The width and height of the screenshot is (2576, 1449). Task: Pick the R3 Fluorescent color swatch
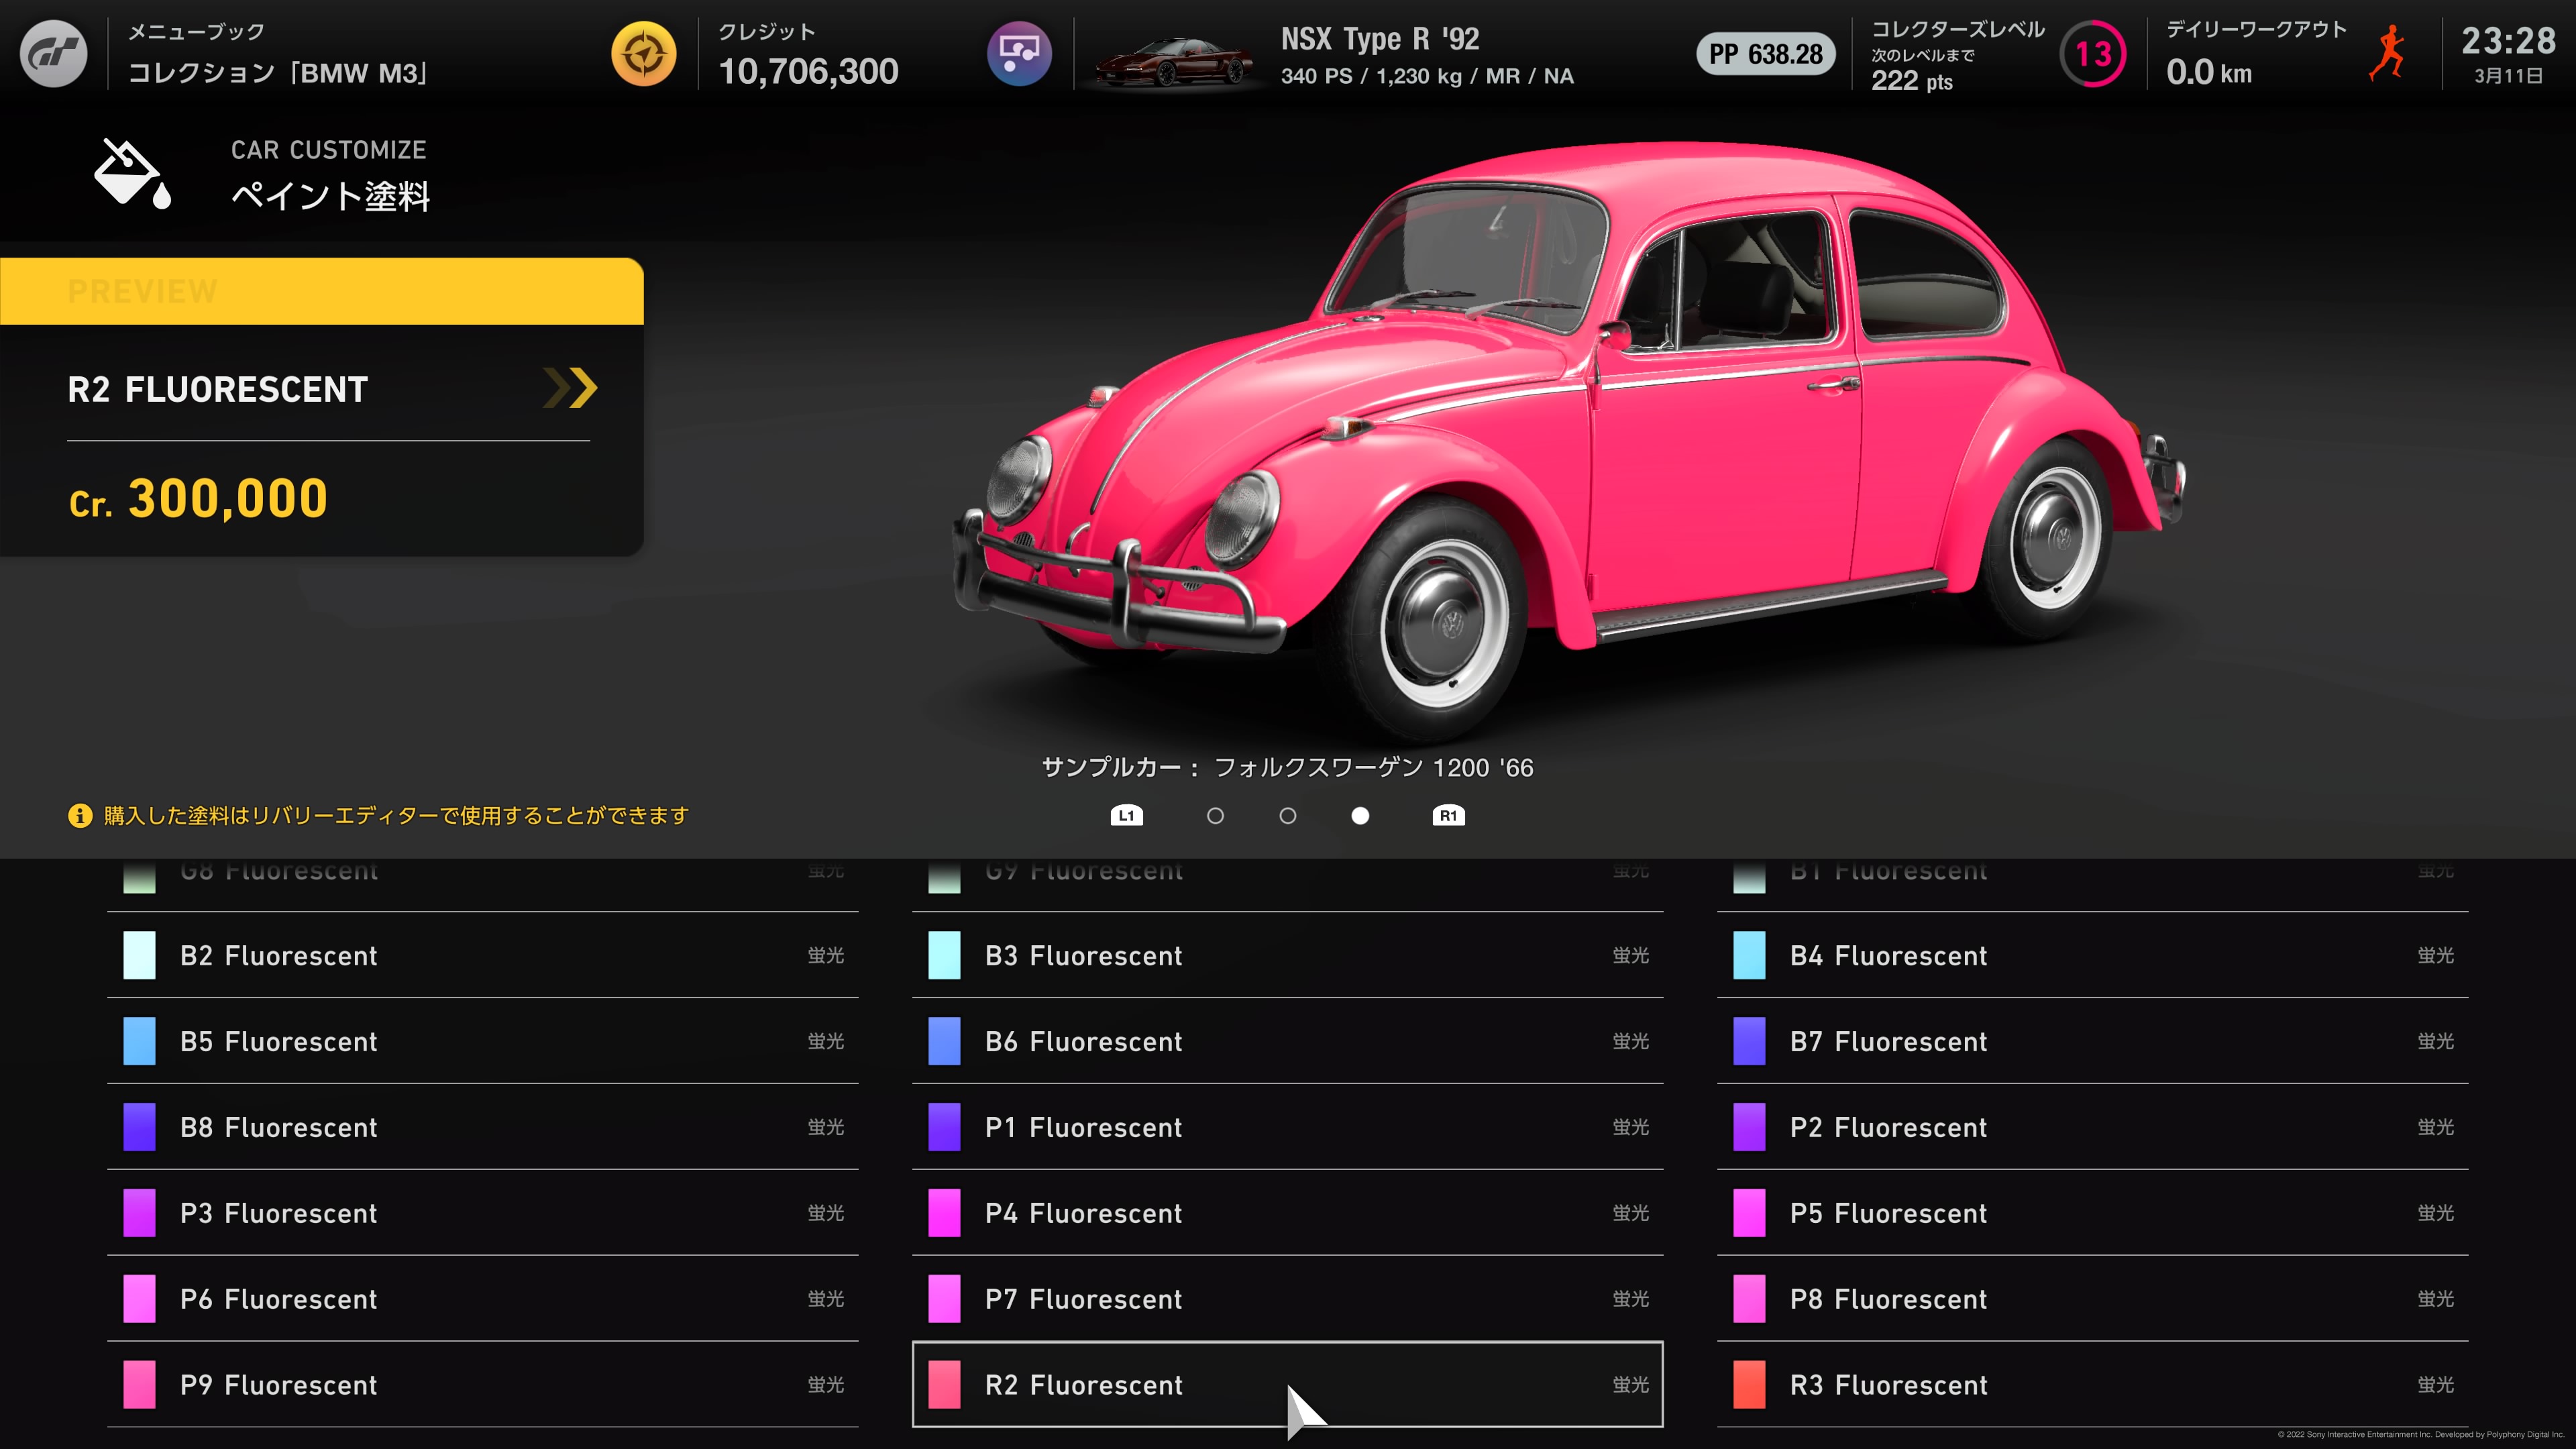point(1749,1384)
